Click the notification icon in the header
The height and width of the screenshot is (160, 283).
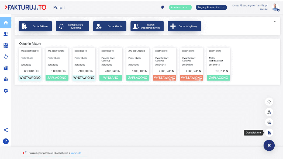pos(162,7)
